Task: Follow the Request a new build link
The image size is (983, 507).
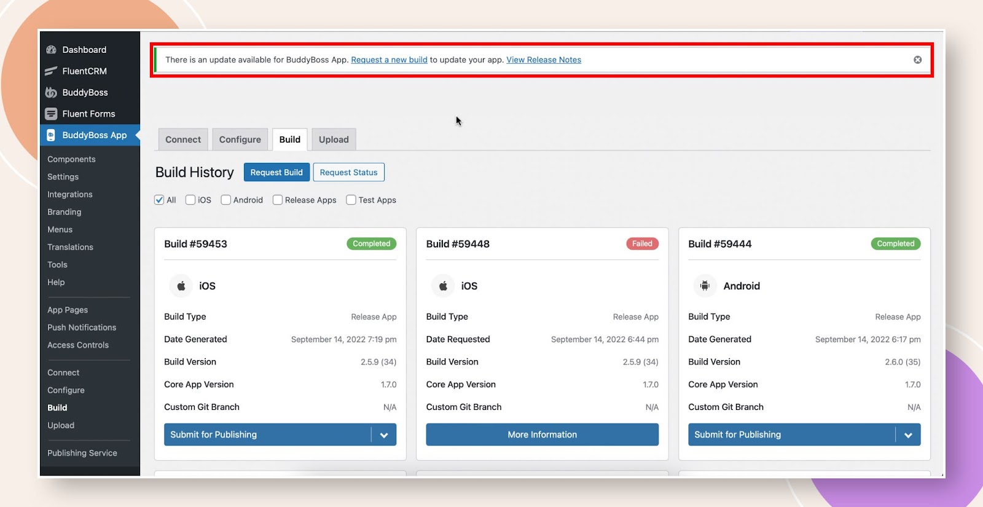Action: coord(389,60)
